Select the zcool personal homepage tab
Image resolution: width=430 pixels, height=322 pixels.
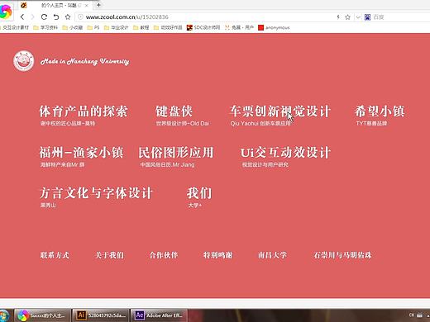(x=55, y=5)
